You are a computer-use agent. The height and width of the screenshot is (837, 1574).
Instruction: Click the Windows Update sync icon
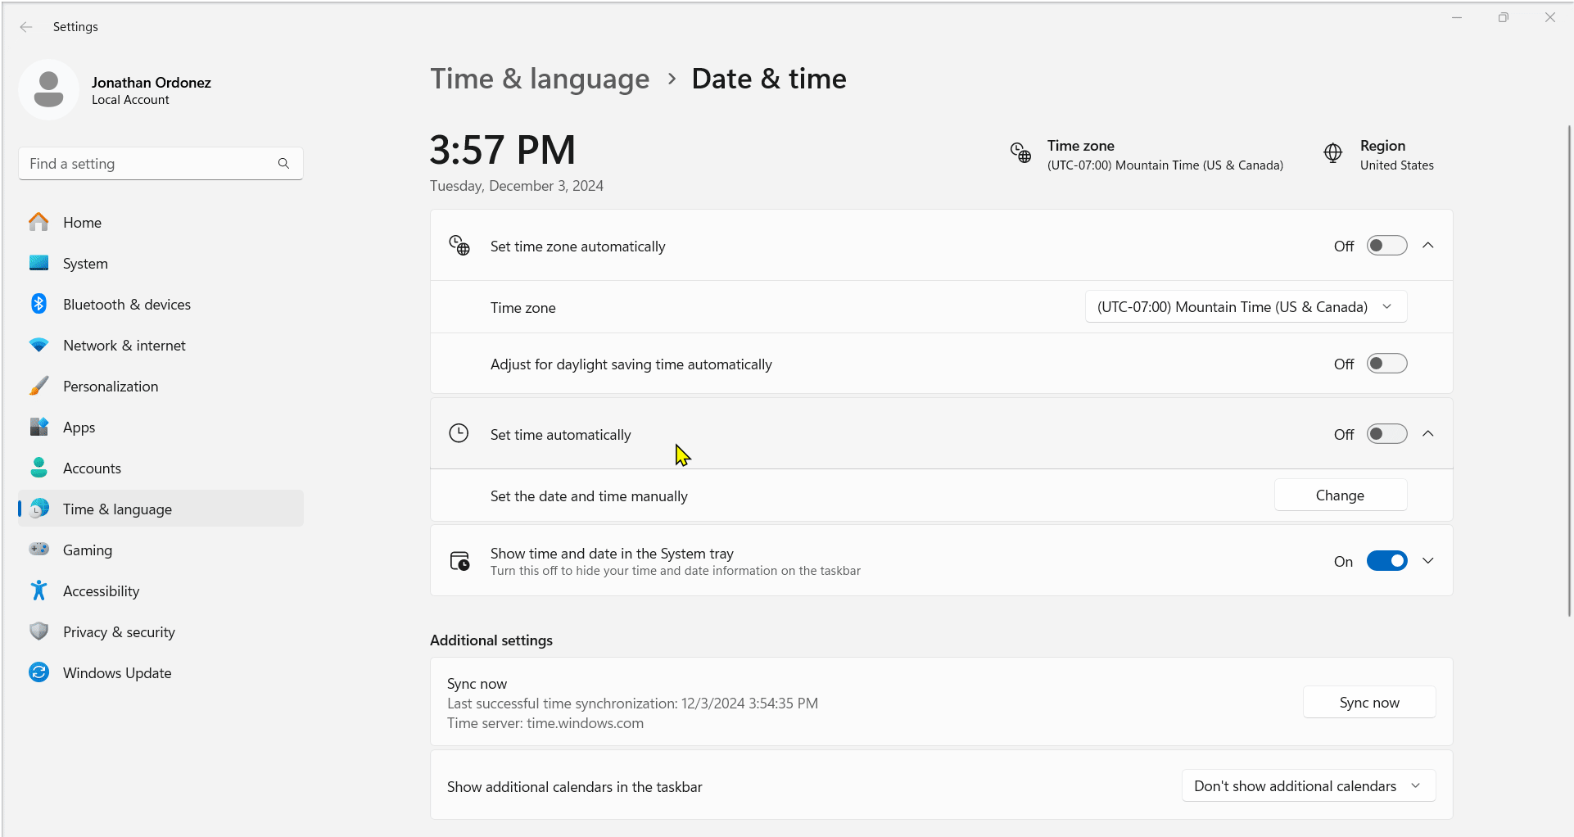pos(38,672)
